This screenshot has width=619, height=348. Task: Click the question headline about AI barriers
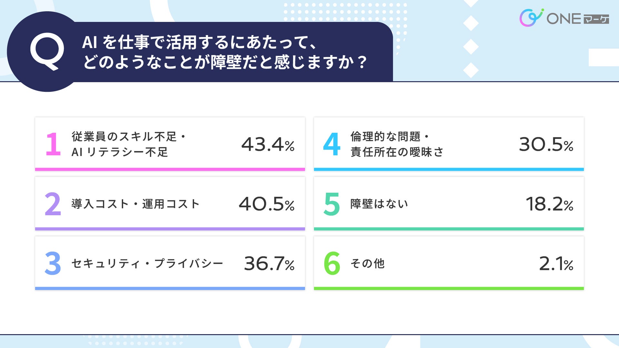[x=224, y=52]
